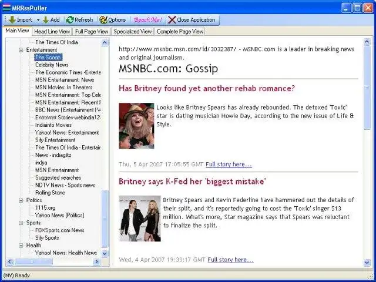The height and width of the screenshot is (282, 376).
Task: Select The Scoop feed
Action: pyautogui.click(x=48, y=58)
